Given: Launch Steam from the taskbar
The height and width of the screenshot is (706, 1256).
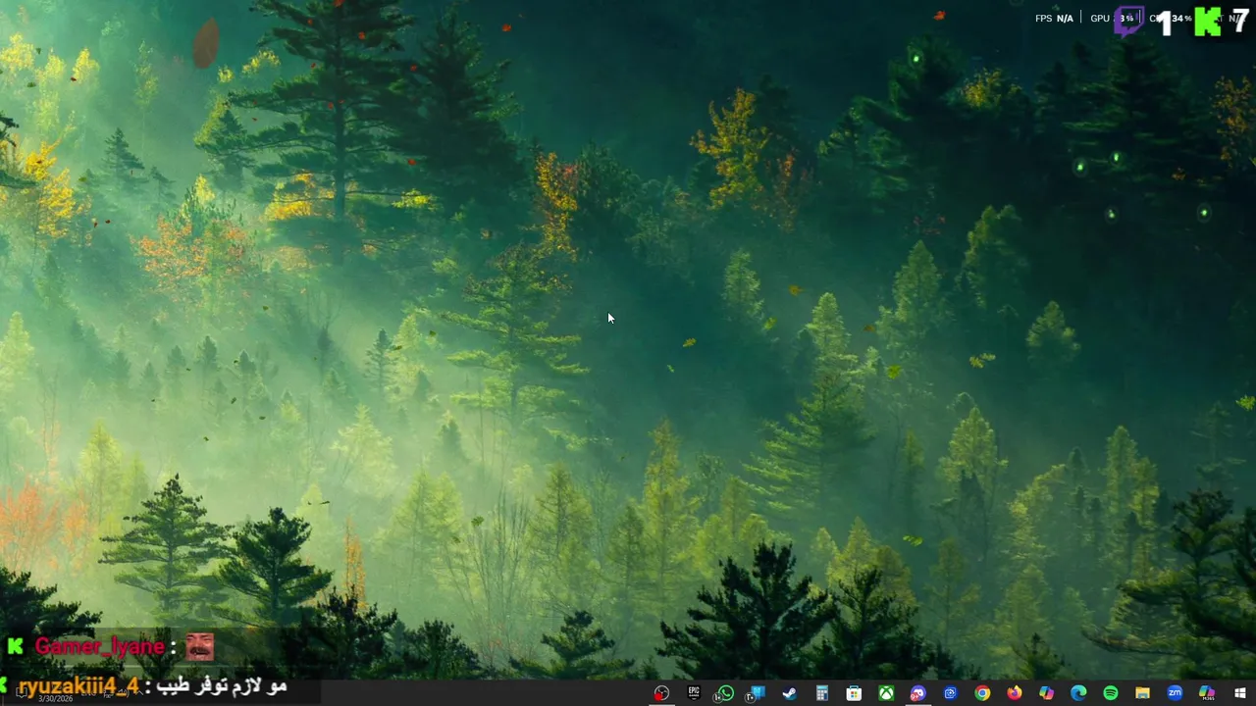Looking at the screenshot, I should click(x=789, y=693).
